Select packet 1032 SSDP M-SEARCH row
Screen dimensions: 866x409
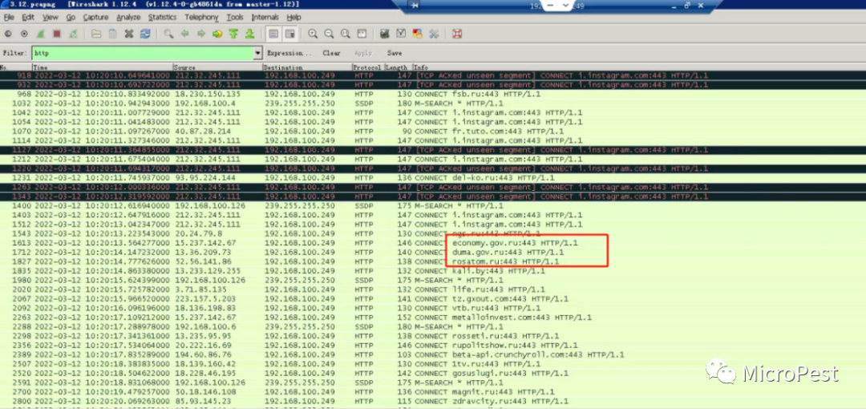(x=433, y=103)
